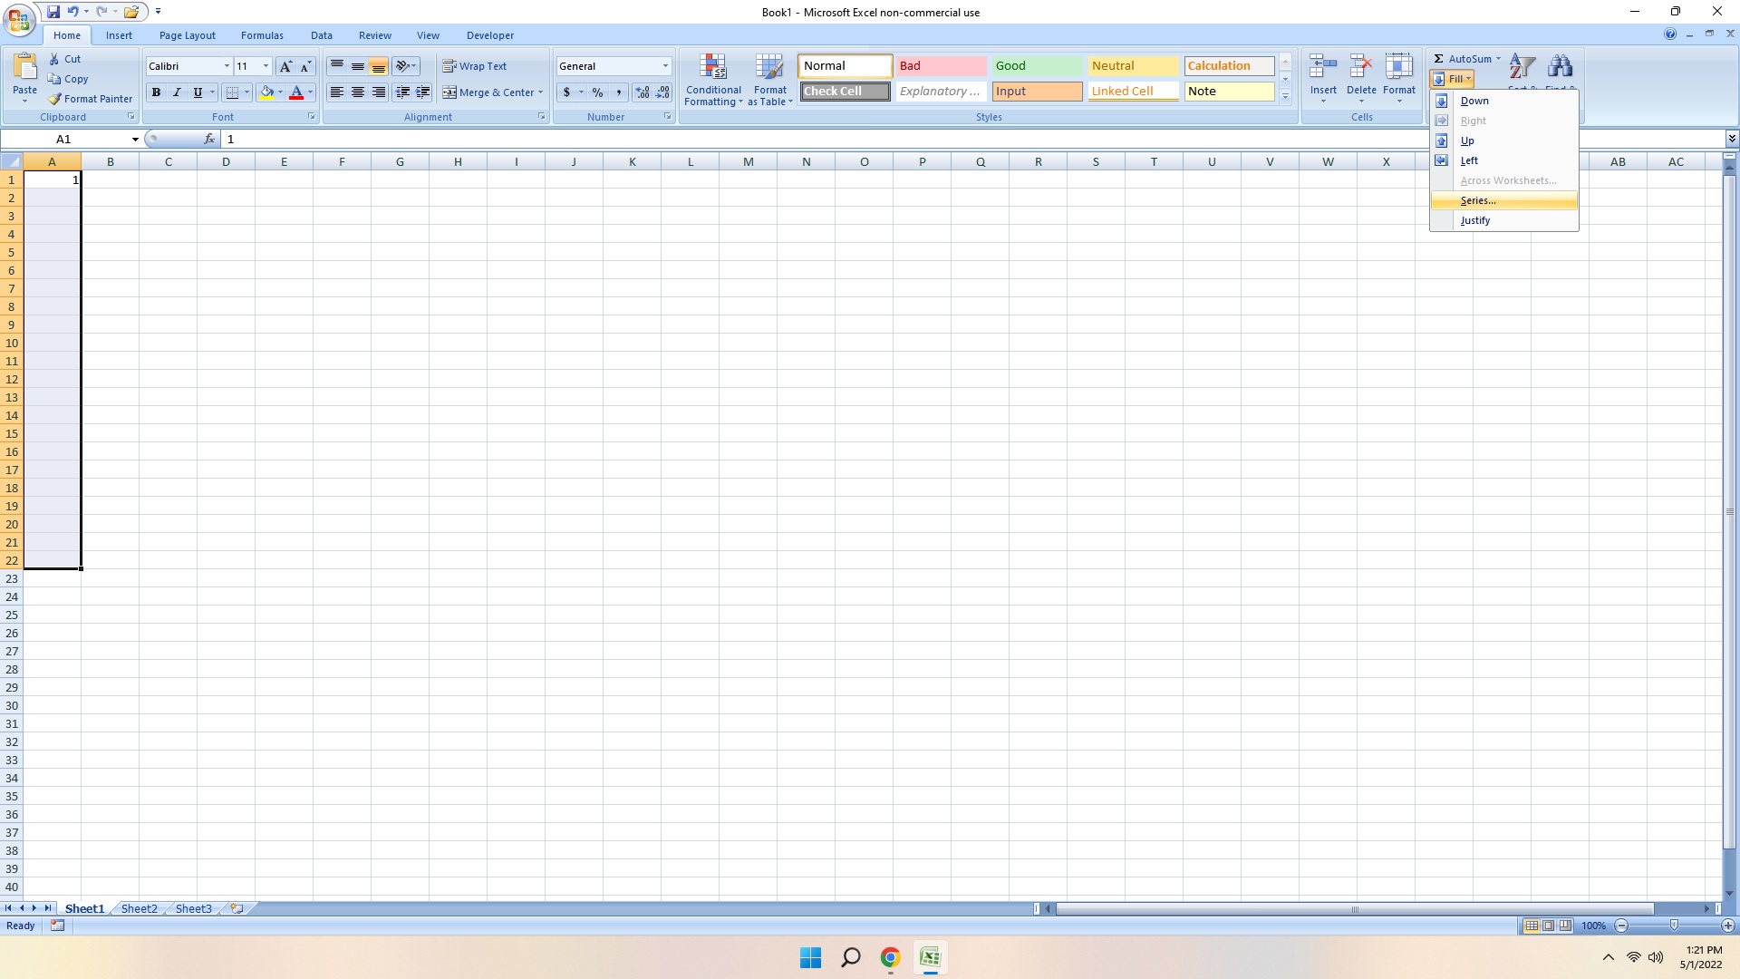1740x979 pixels.
Task: Click the Merge & Center icon
Action: point(449,92)
